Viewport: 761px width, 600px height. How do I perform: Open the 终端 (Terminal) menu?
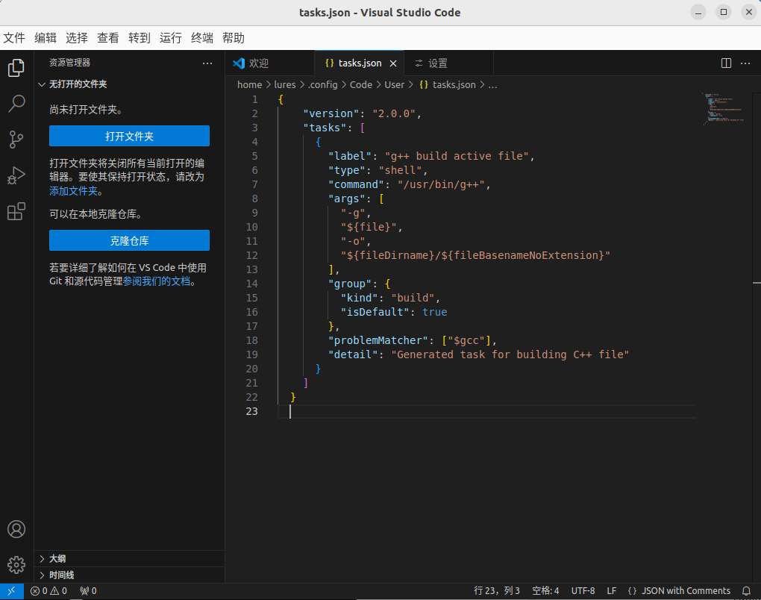tap(202, 38)
